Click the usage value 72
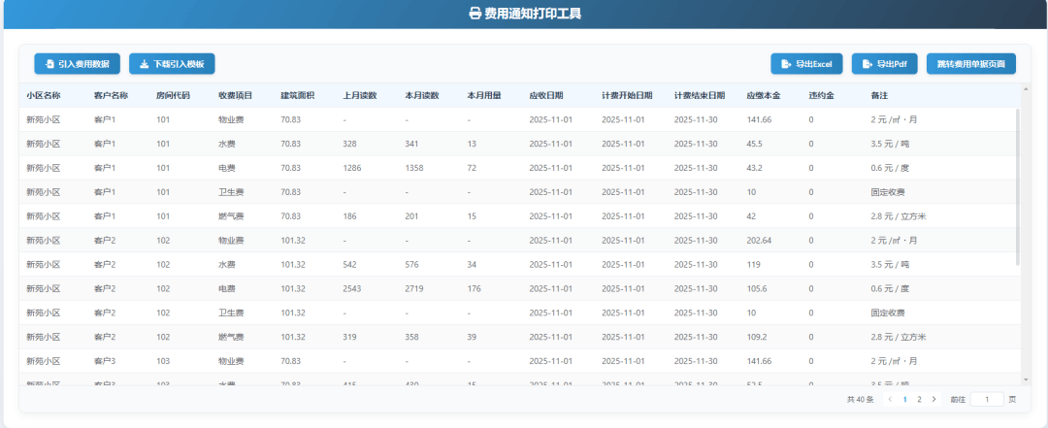 (x=472, y=168)
